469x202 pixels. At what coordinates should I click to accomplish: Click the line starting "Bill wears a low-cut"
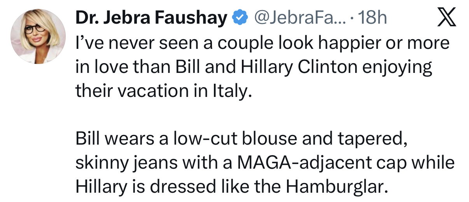(241, 139)
